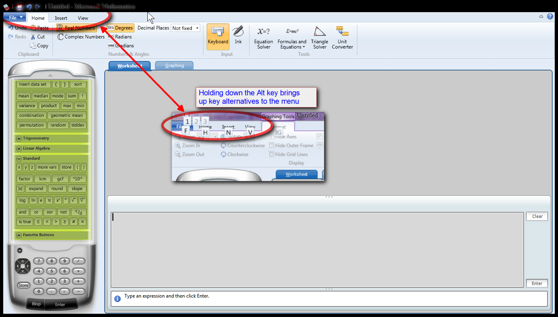558x317 pixels.
Task: Click Paste in the Clipboard group
Action: point(40,28)
